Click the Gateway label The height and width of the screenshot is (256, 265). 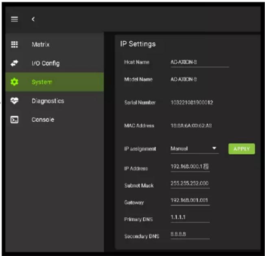134,202
